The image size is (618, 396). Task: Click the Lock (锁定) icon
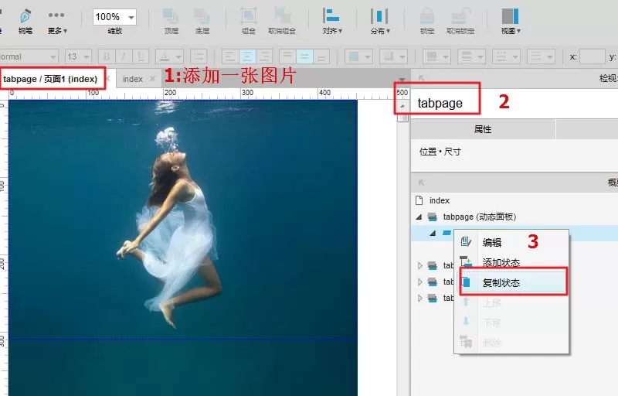click(427, 22)
